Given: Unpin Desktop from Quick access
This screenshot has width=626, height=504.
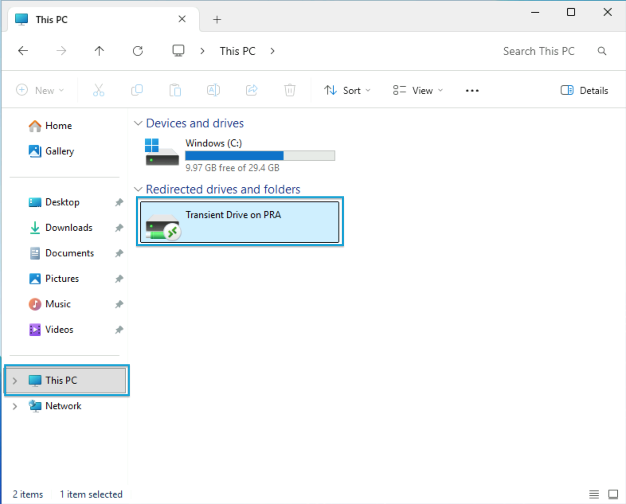Looking at the screenshot, I should pyautogui.click(x=119, y=202).
